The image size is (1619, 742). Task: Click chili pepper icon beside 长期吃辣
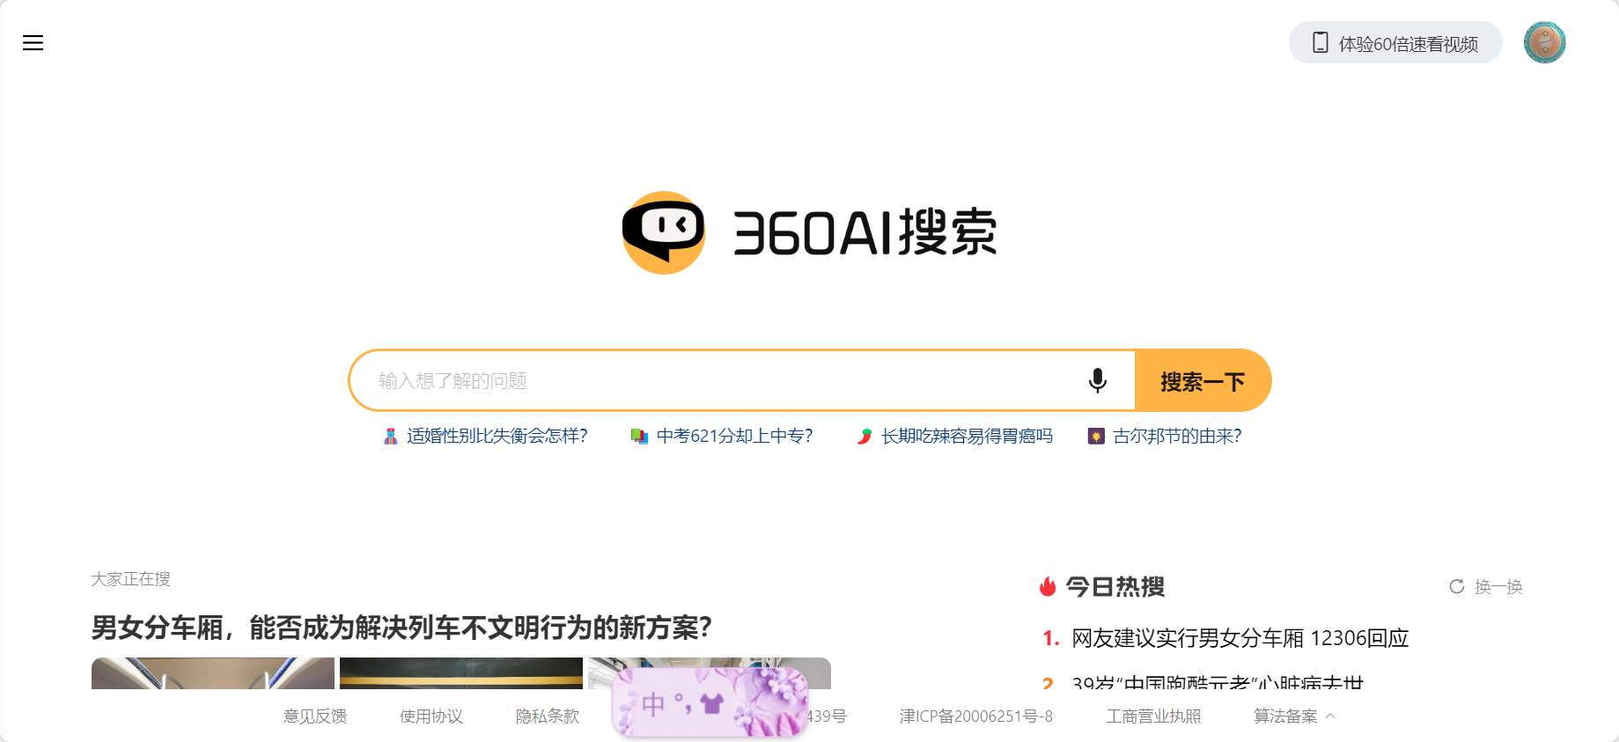[x=865, y=436]
